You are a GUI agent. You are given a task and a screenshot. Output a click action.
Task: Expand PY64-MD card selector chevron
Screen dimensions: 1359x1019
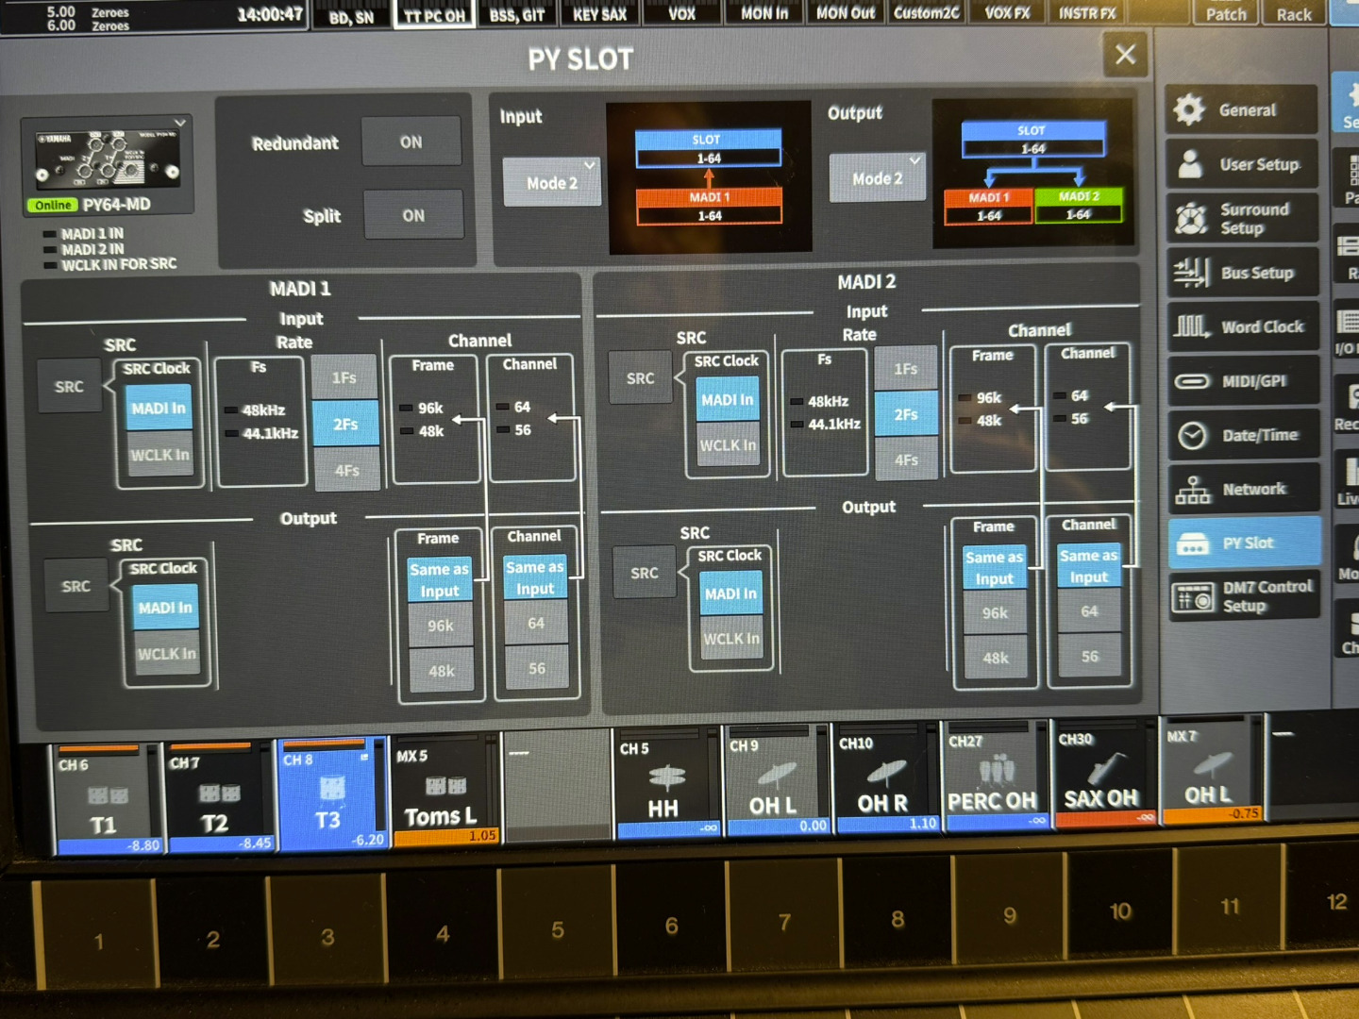(x=180, y=123)
